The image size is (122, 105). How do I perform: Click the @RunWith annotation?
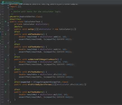[14, 17]
